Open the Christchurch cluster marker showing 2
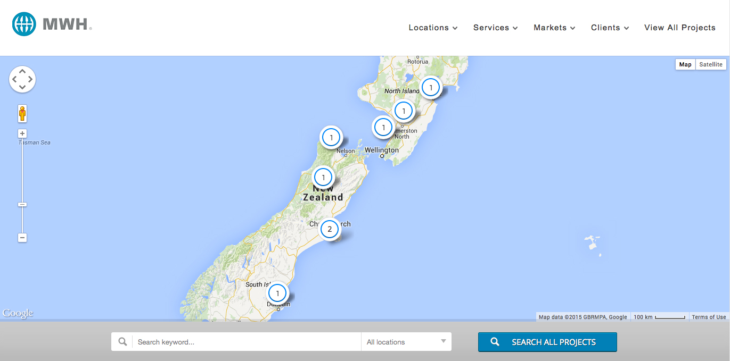This screenshot has width=730, height=361. point(330,230)
